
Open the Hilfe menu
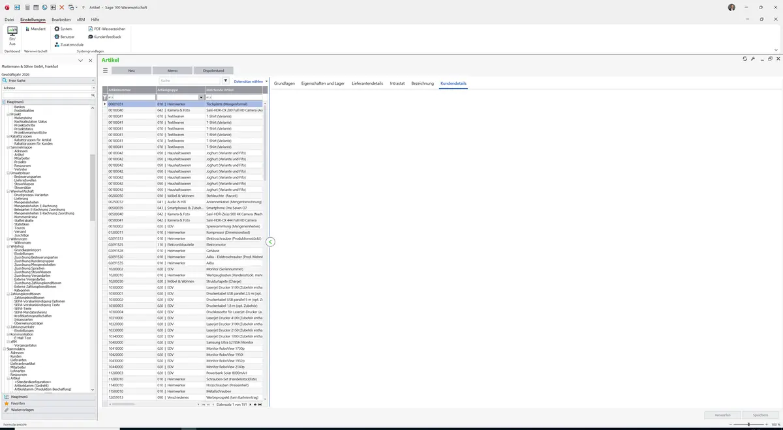tap(95, 20)
